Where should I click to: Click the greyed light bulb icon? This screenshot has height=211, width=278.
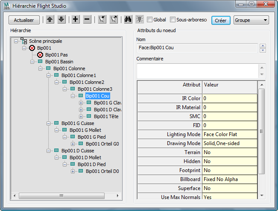click(x=140, y=19)
